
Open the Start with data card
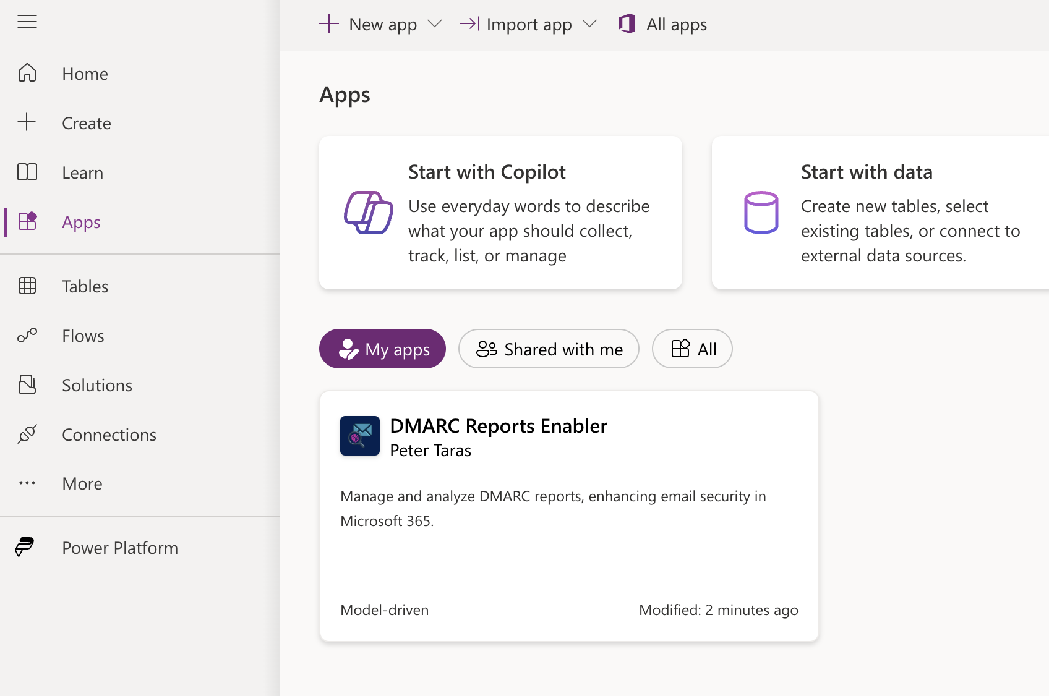pos(880,213)
